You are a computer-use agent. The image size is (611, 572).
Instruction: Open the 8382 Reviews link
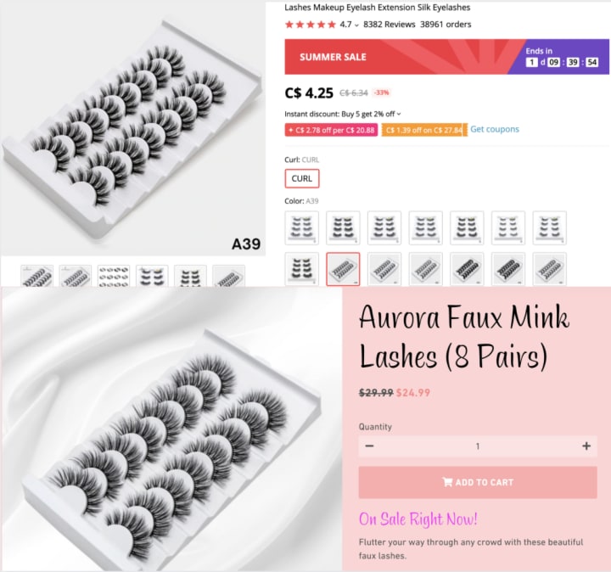(390, 24)
